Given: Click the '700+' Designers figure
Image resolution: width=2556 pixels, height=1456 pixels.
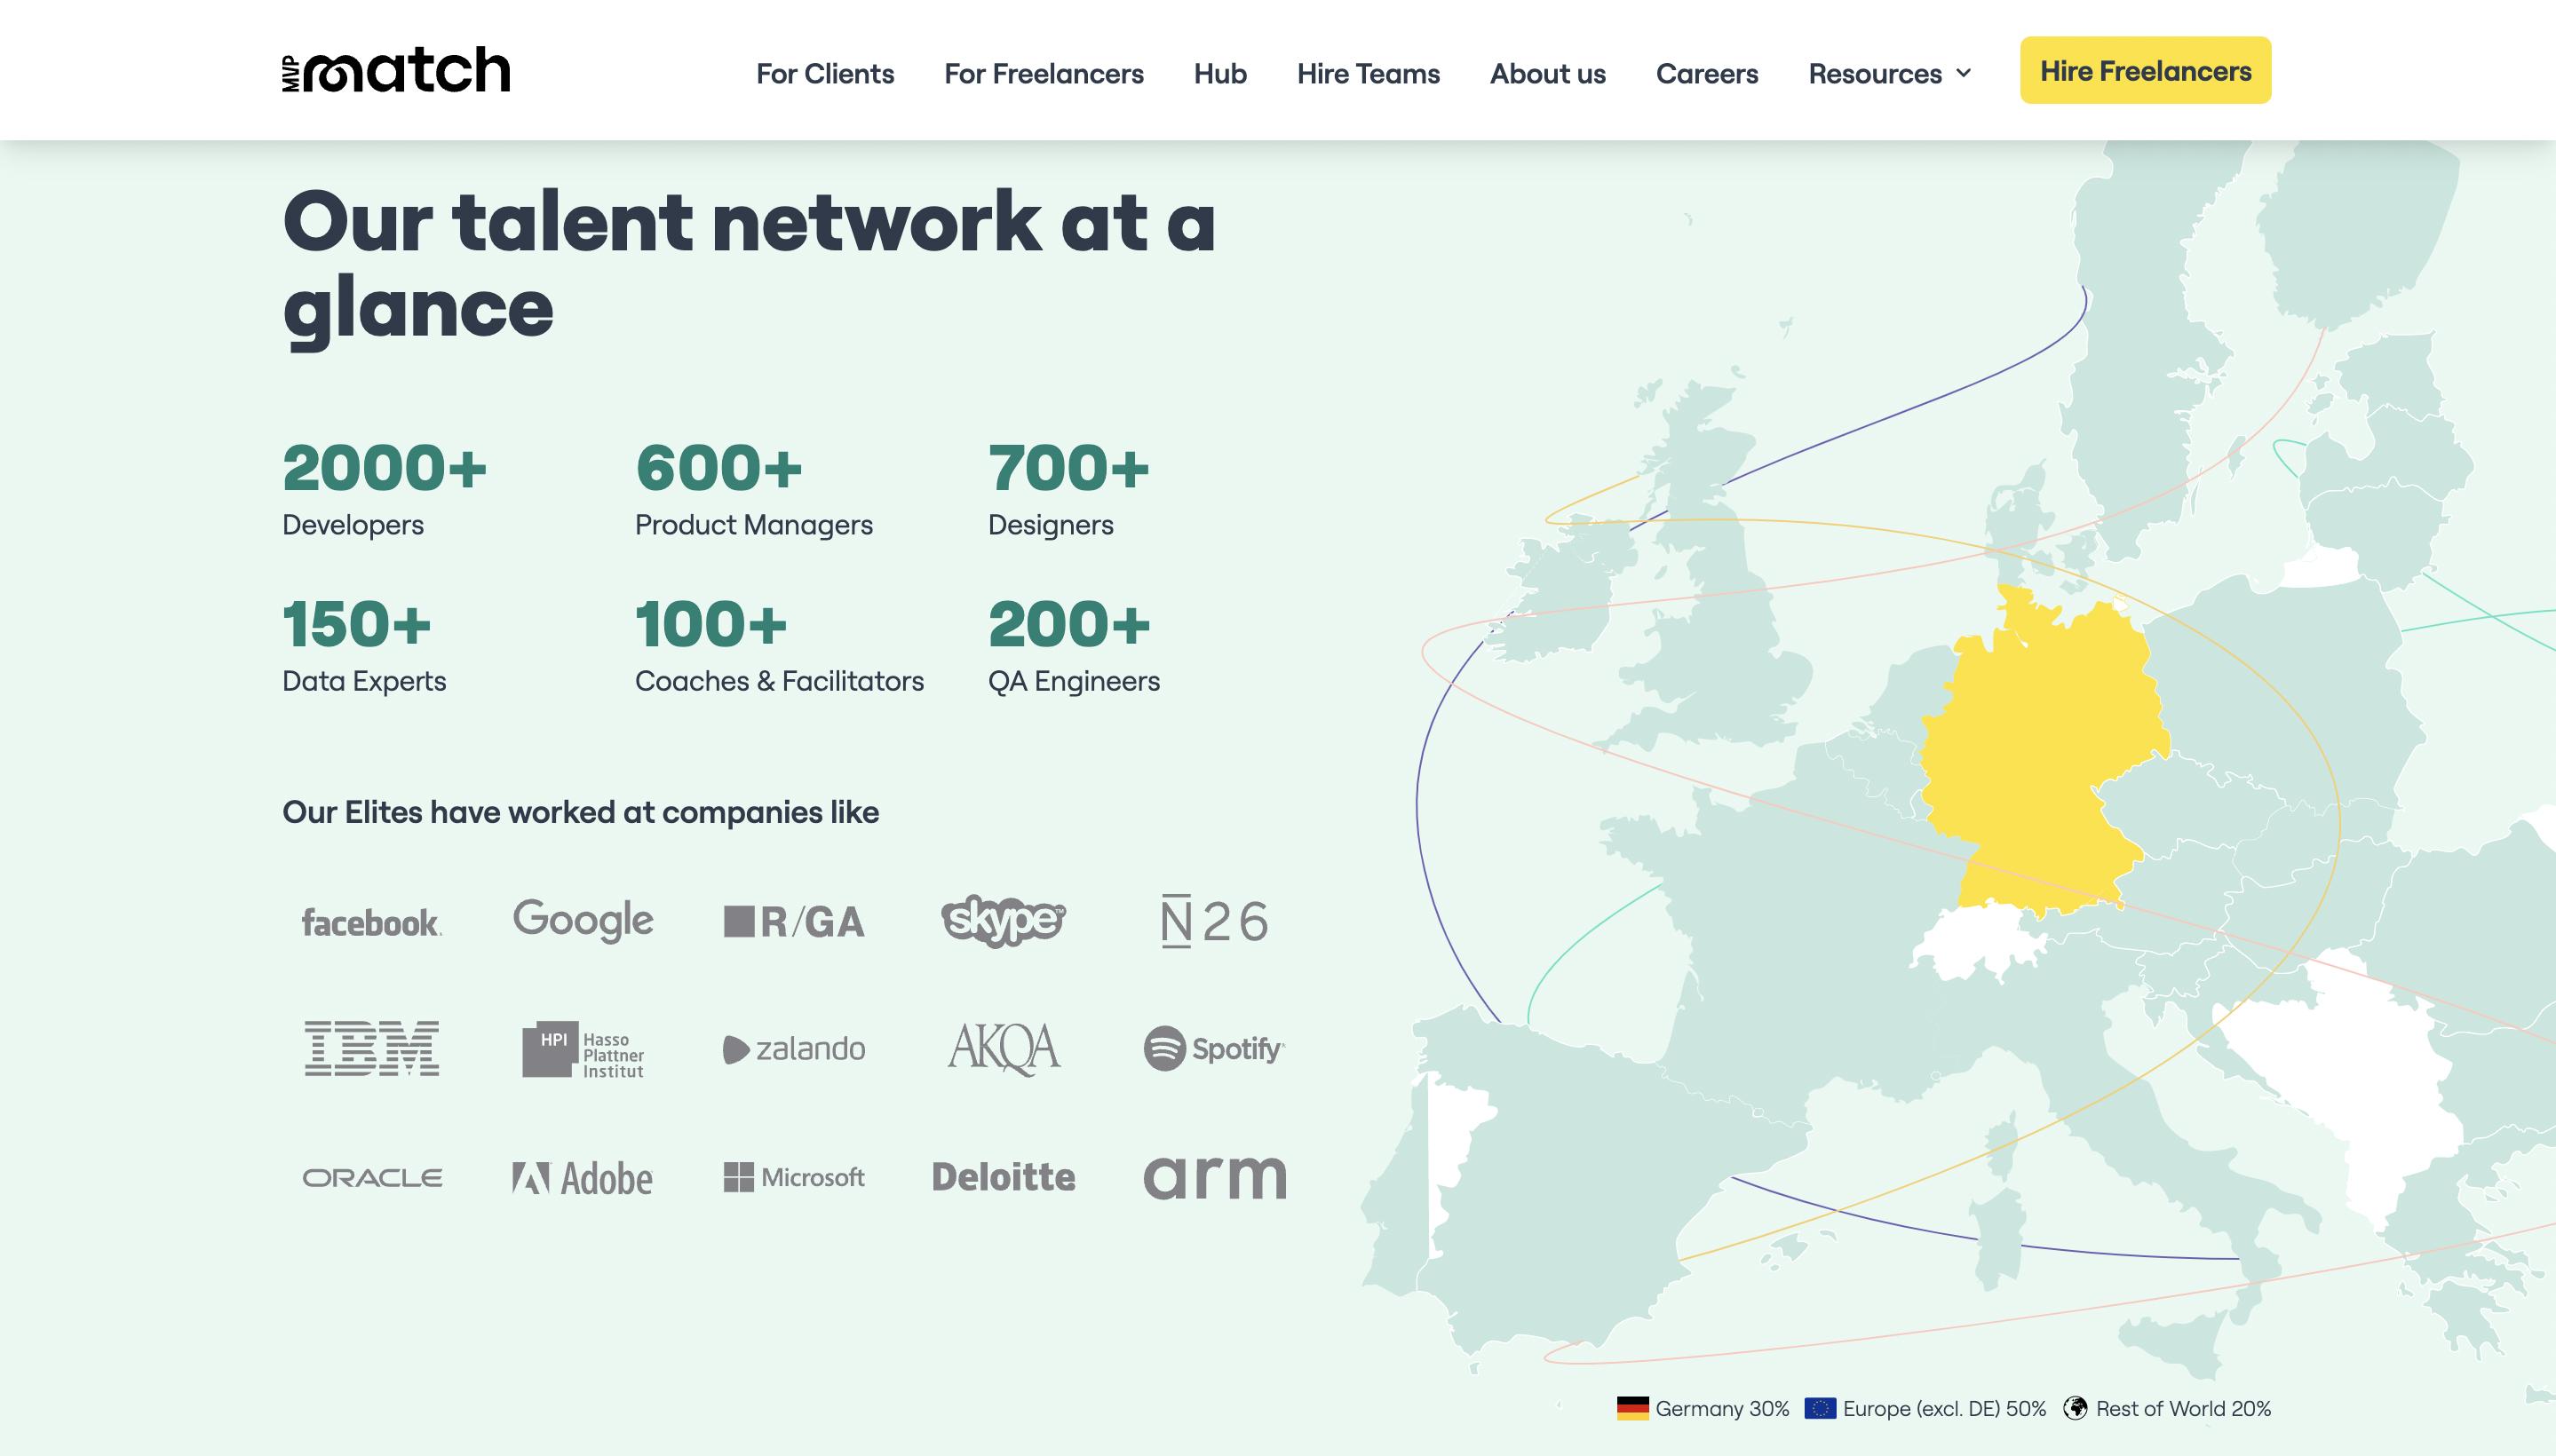Looking at the screenshot, I should point(1068,468).
